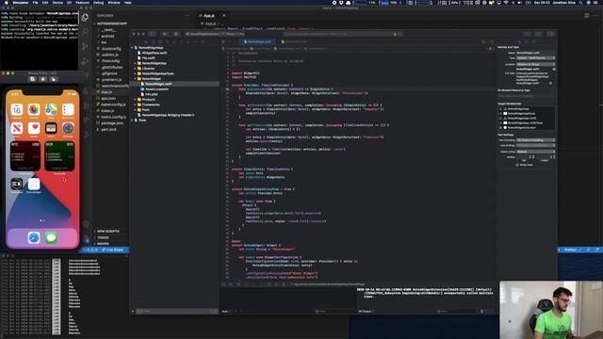Screen dimensions: 603x339
Task: Launch Messages from the simulator dock
Action: (x=51, y=237)
